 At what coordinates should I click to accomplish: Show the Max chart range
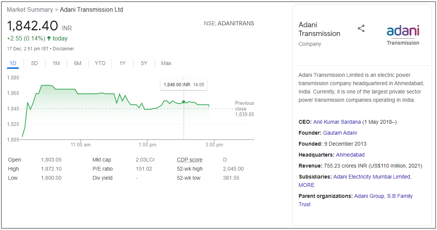(166, 63)
